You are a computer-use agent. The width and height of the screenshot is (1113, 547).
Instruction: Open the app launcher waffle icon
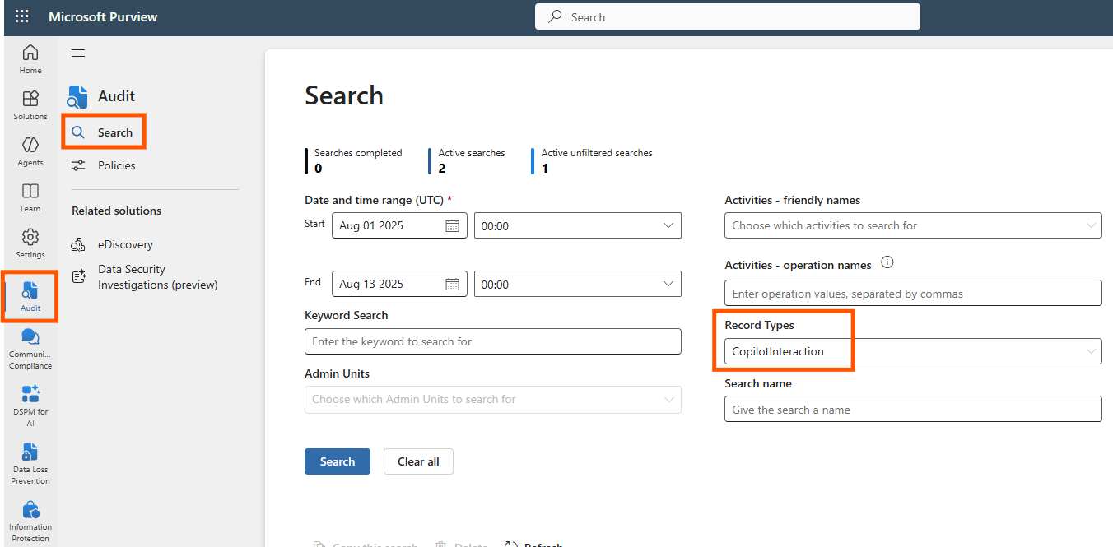coord(22,16)
